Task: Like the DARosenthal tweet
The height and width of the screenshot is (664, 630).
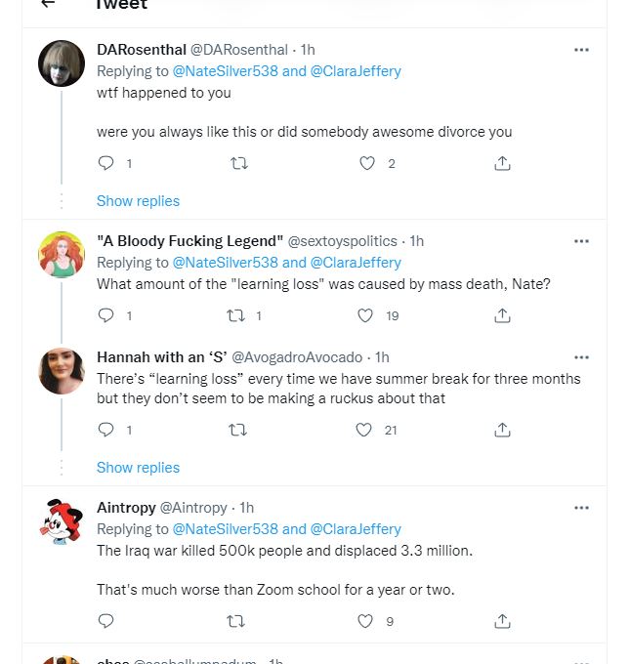Action: pos(367,163)
